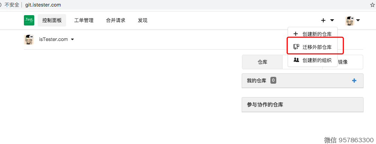Click the user avatar in top navbar
Image resolution: width=376 pixels, height=144 pixels.
350,20
